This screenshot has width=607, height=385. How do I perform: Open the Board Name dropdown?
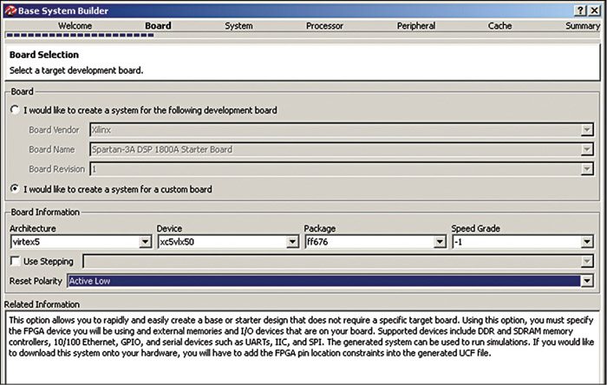pos(587,150)
